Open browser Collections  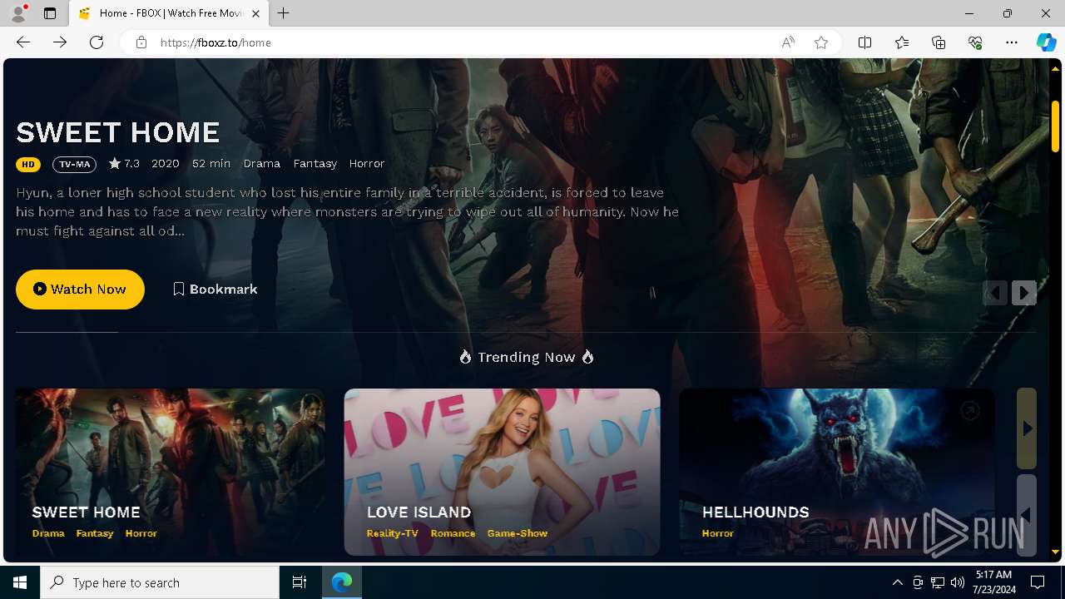point(939,42)
